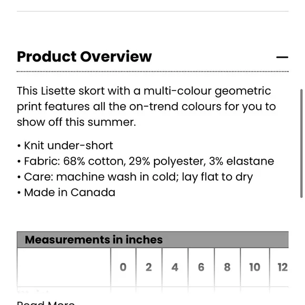Click the word Lisette in description

(x=58, y=91)
